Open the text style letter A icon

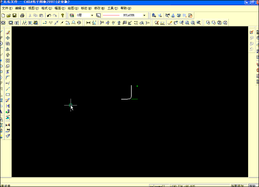tap(173, 15)
